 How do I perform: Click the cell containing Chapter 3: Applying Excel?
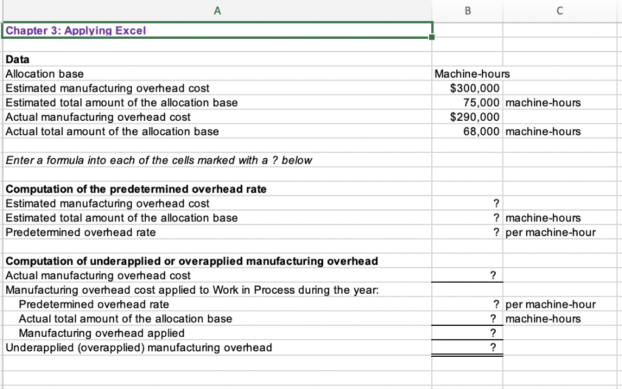217,30
